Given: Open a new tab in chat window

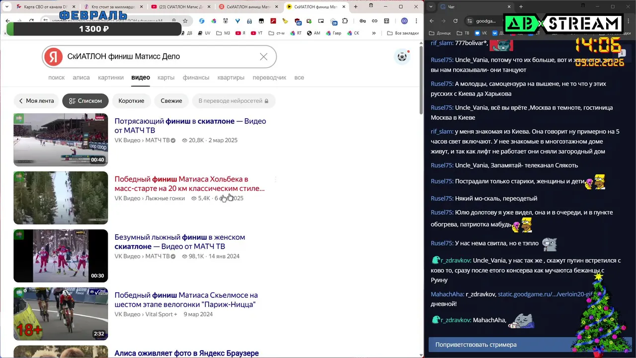Looking at the screenshot, I should coord(521,6).
